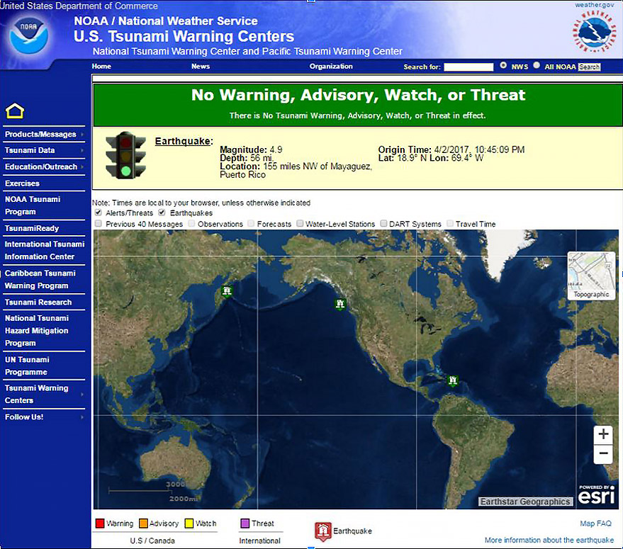Open National Tsunami Hazard Mitigation Program
This screenshot has width=623, height=549.
37,331
